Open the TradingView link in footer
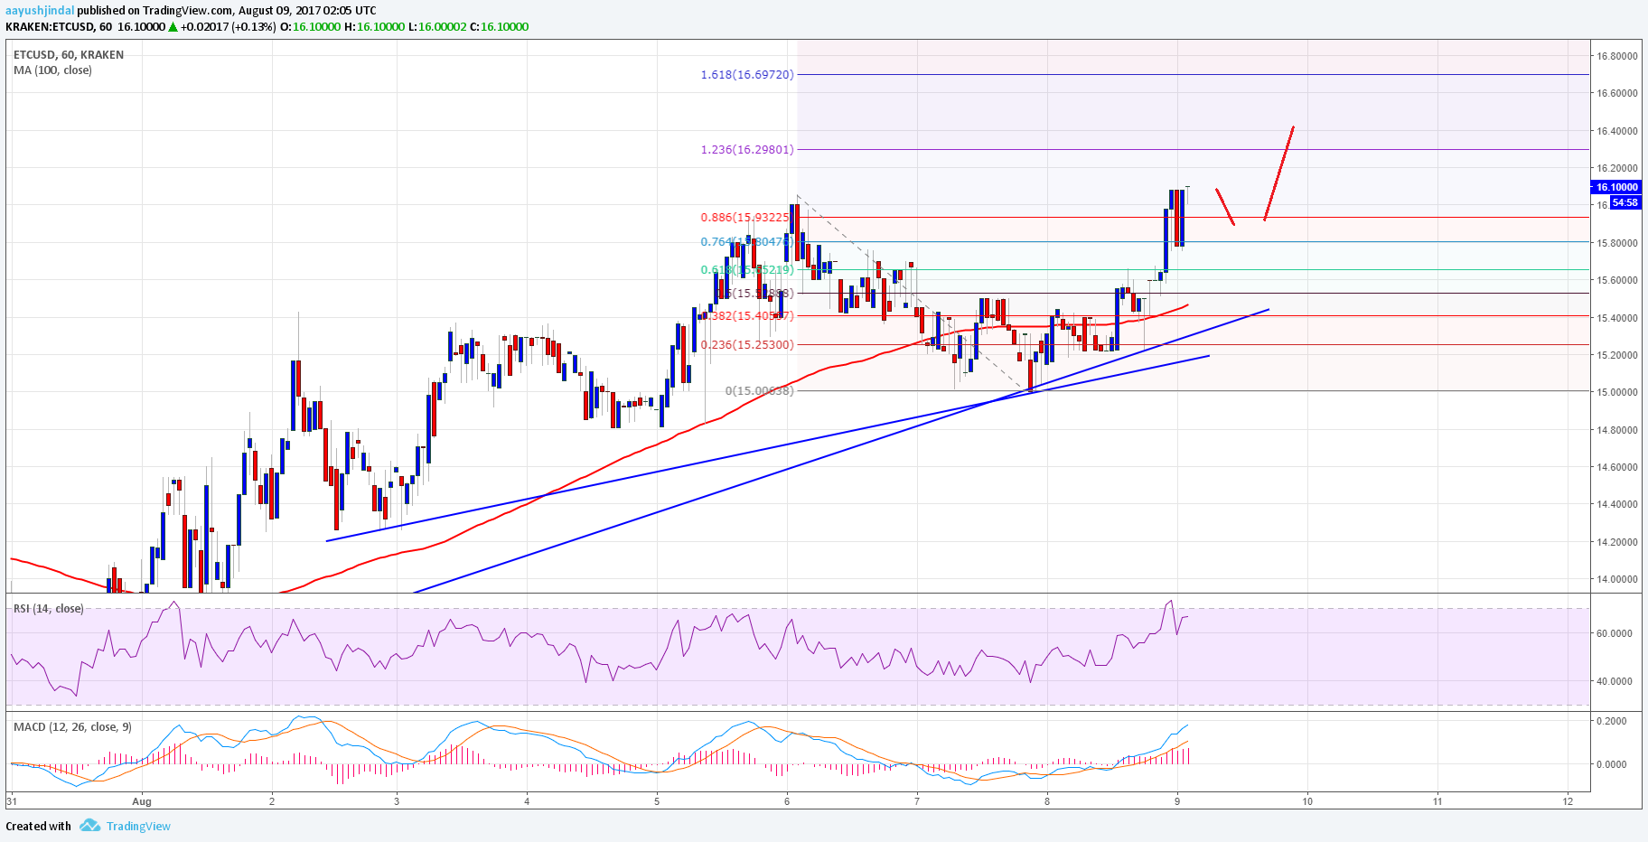Image resolution: width=1648 pixels, height=842 pixels. 138,826
